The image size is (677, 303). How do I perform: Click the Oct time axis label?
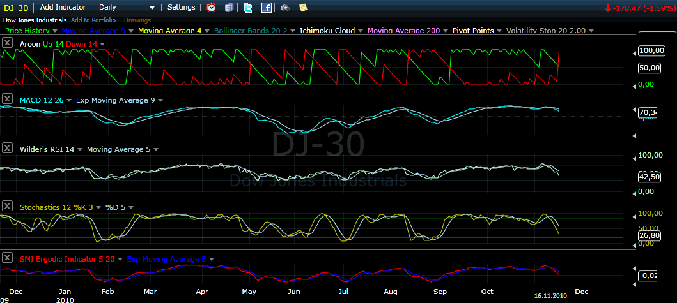click(488, 292)
